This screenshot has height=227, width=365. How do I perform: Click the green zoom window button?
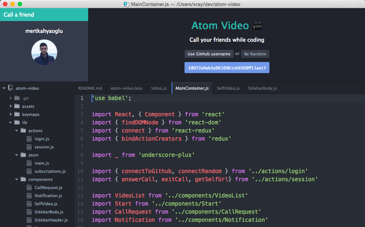tap(20, 4)
